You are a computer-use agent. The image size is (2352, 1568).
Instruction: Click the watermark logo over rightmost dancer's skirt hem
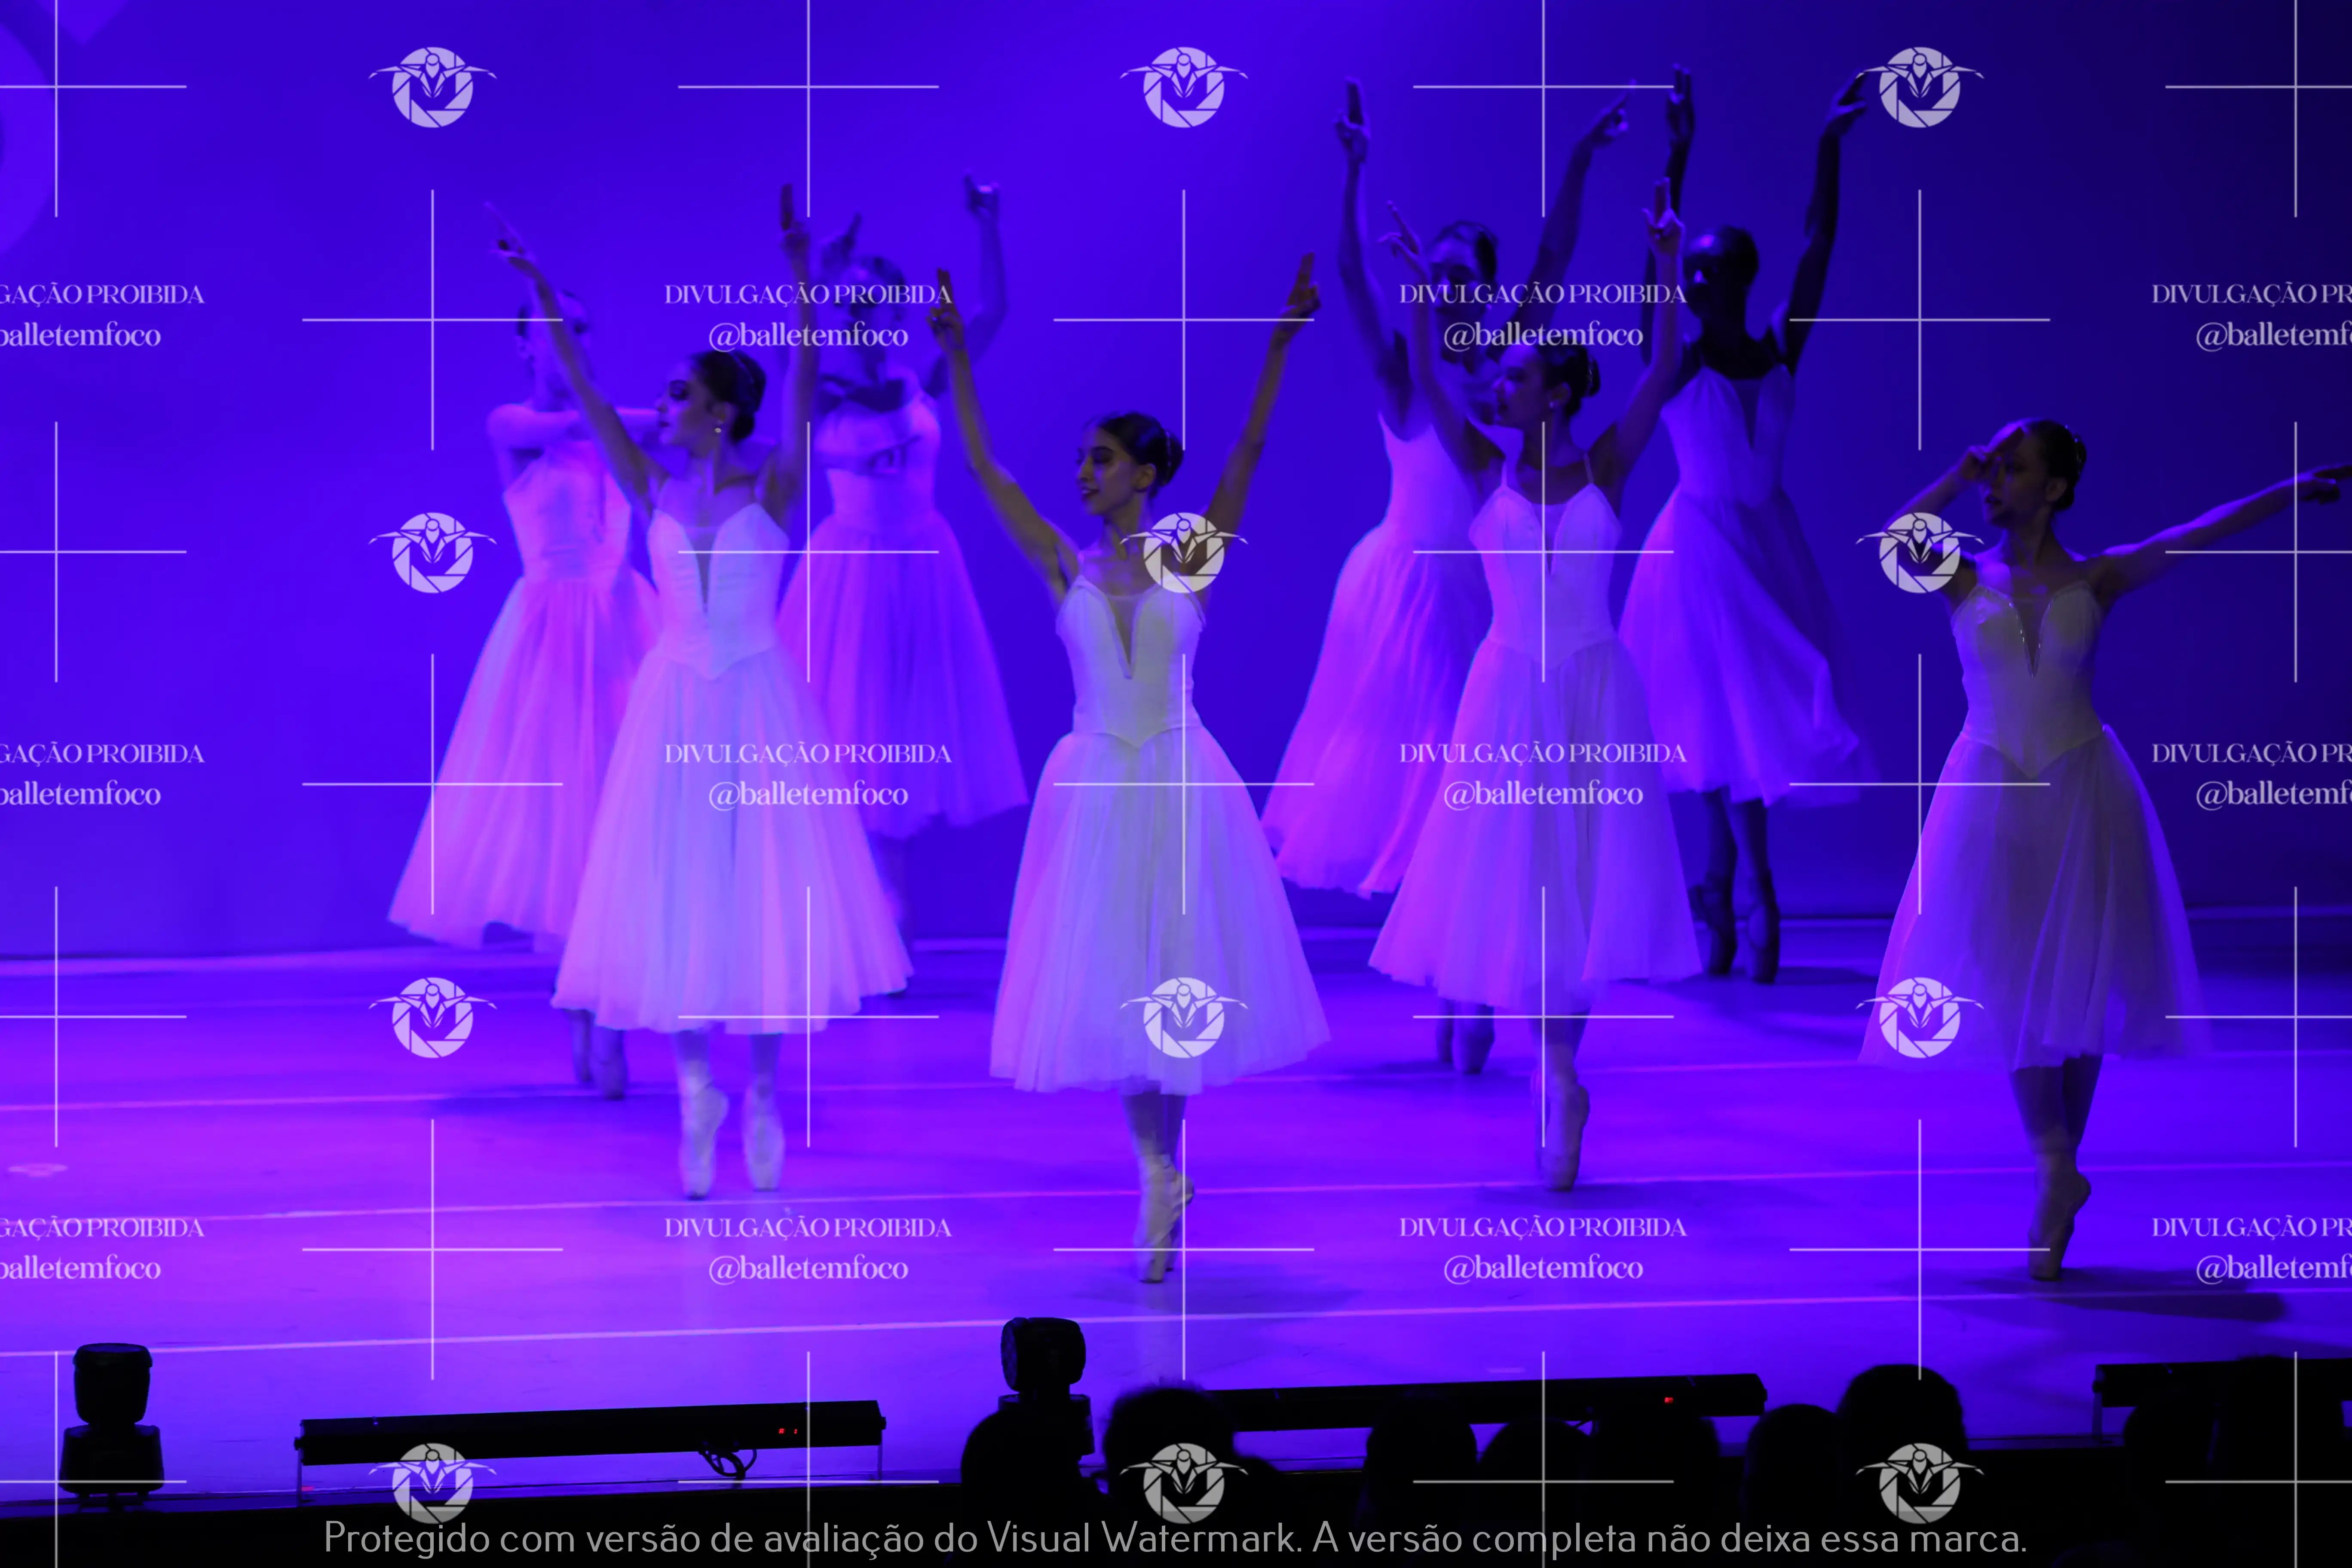[1919, 1017]
